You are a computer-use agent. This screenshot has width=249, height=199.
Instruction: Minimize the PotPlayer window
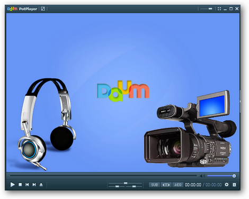point(225,9)
